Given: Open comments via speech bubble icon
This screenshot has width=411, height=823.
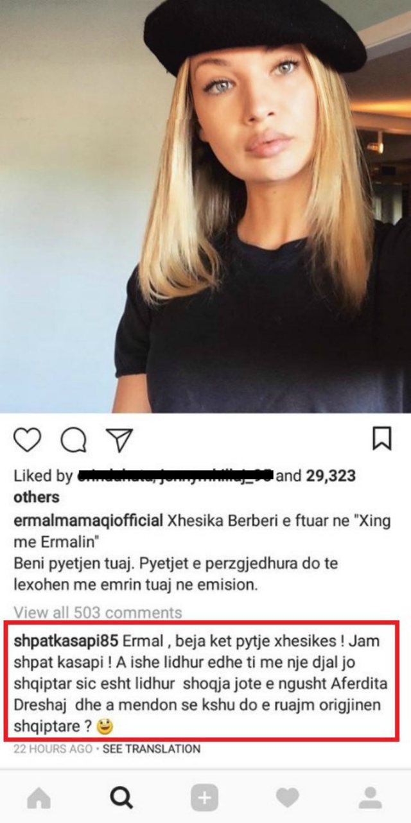Looking at the screenshot, I should (73, 440).
